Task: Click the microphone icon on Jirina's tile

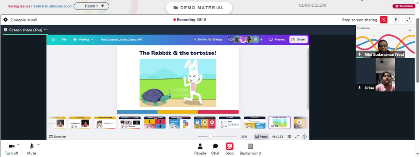Action: [x=360, y=88]
